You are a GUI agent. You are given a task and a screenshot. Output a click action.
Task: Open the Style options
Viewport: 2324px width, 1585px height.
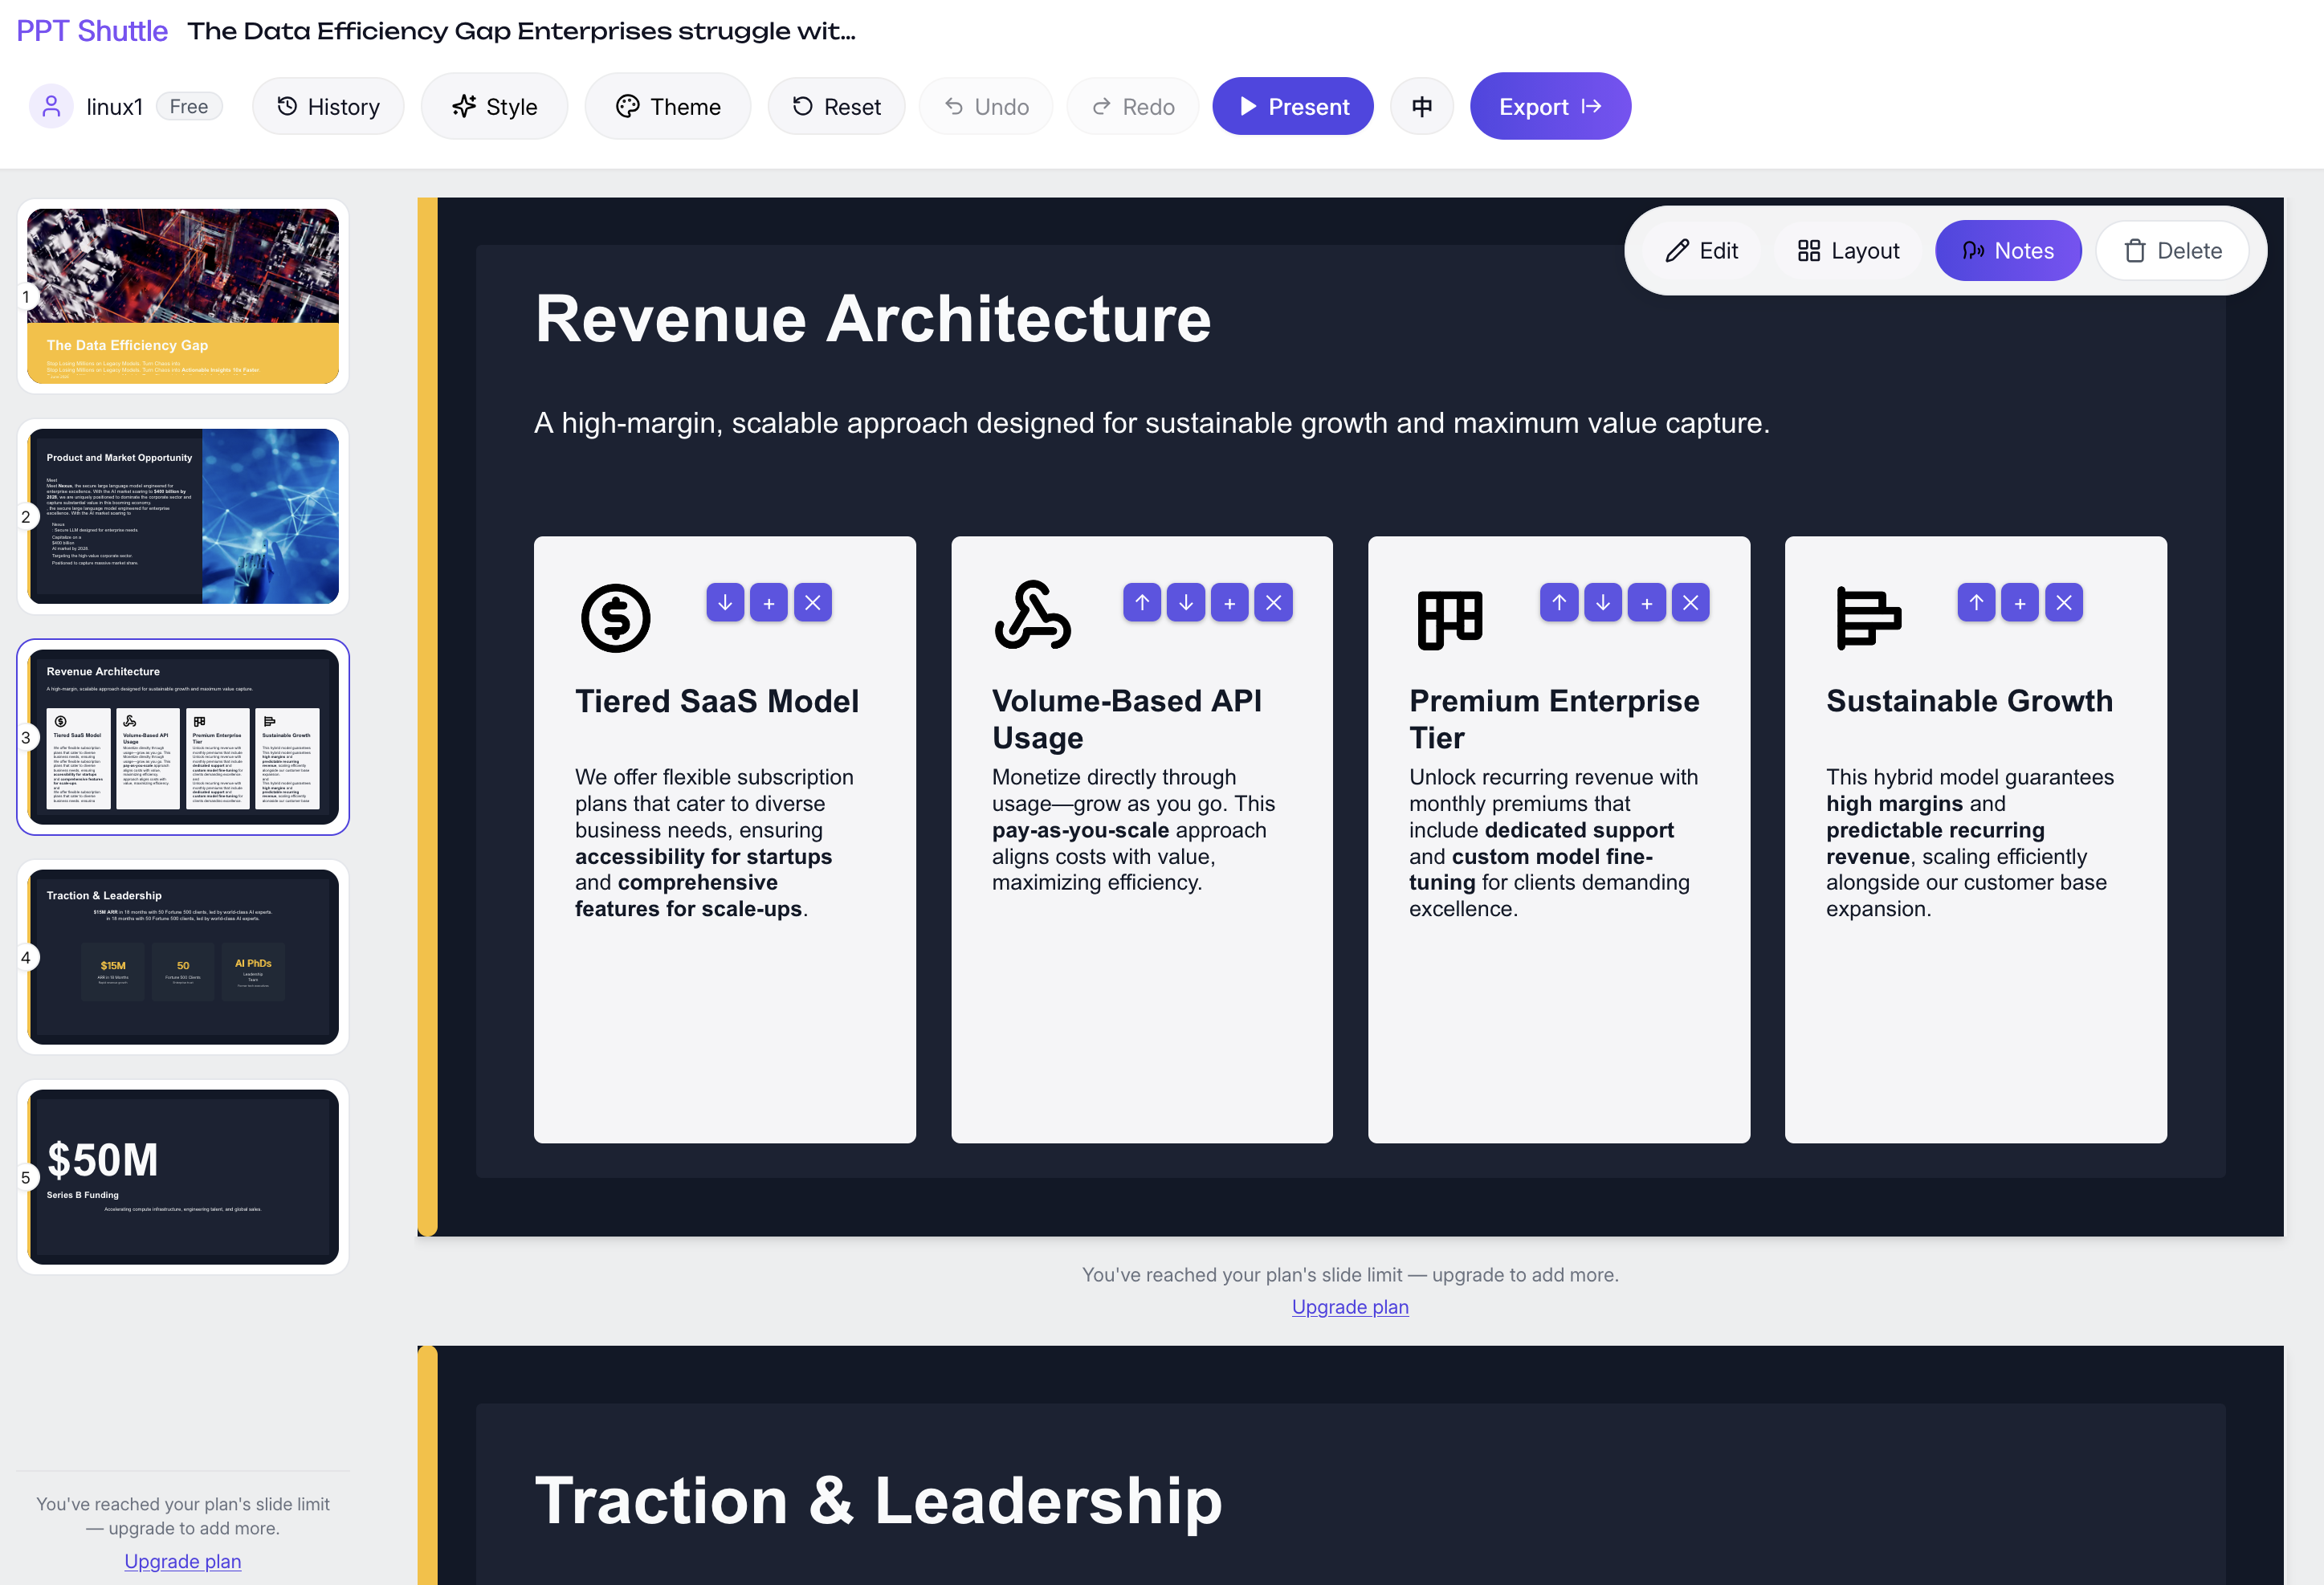pyautogui.click(x=494, y=106)
